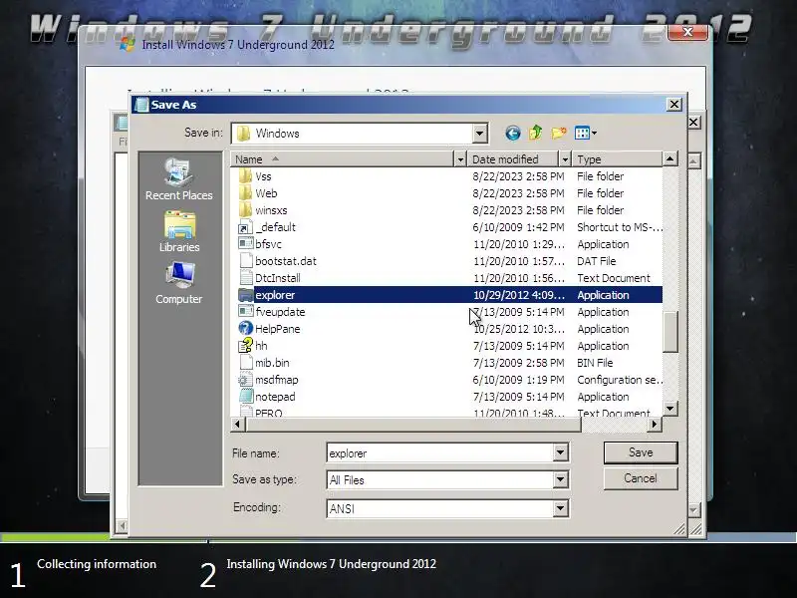Close the Save As dialog
The image size is (797, 598).
674,105
